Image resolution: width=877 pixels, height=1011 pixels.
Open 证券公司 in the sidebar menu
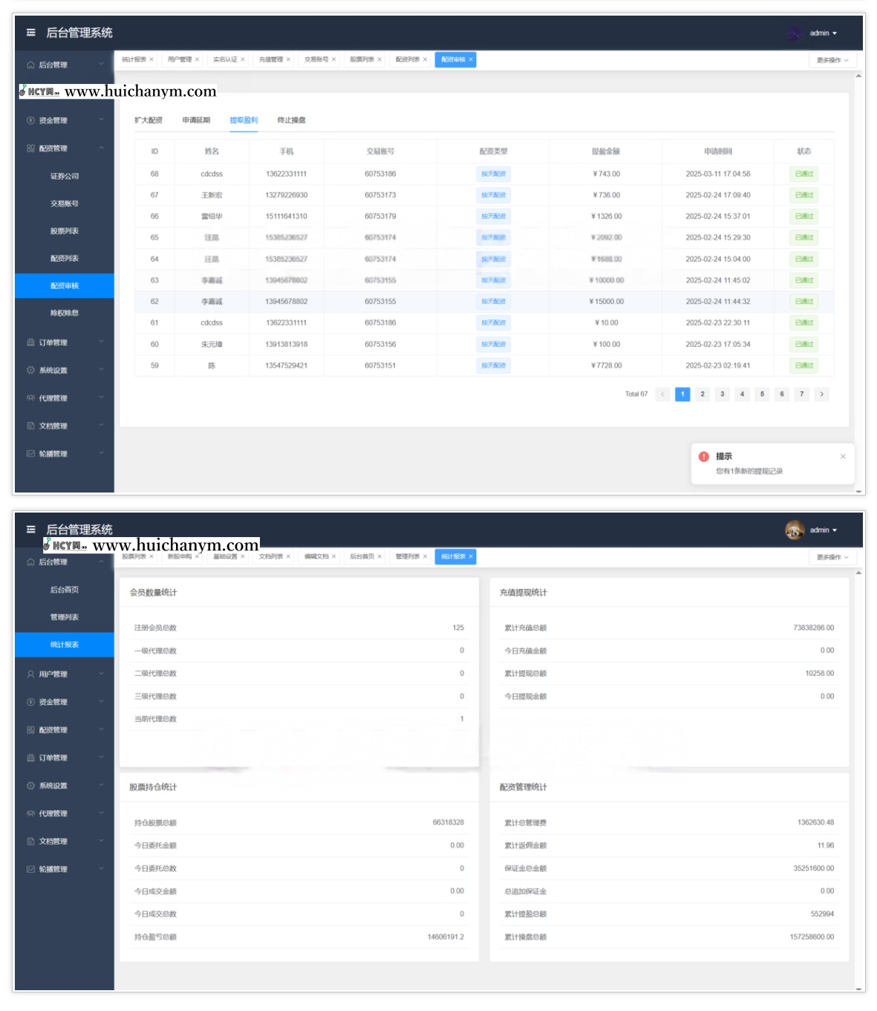65,176
